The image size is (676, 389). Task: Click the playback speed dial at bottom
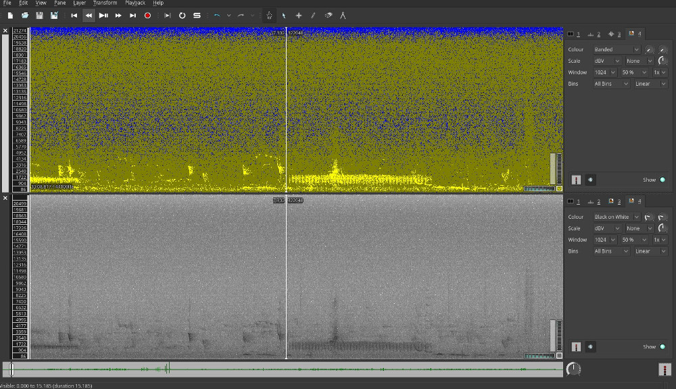click(x=573, y=368)
